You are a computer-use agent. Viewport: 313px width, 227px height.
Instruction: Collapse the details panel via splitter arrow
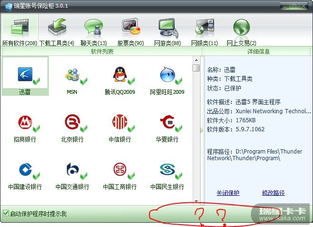click(202, 130)
